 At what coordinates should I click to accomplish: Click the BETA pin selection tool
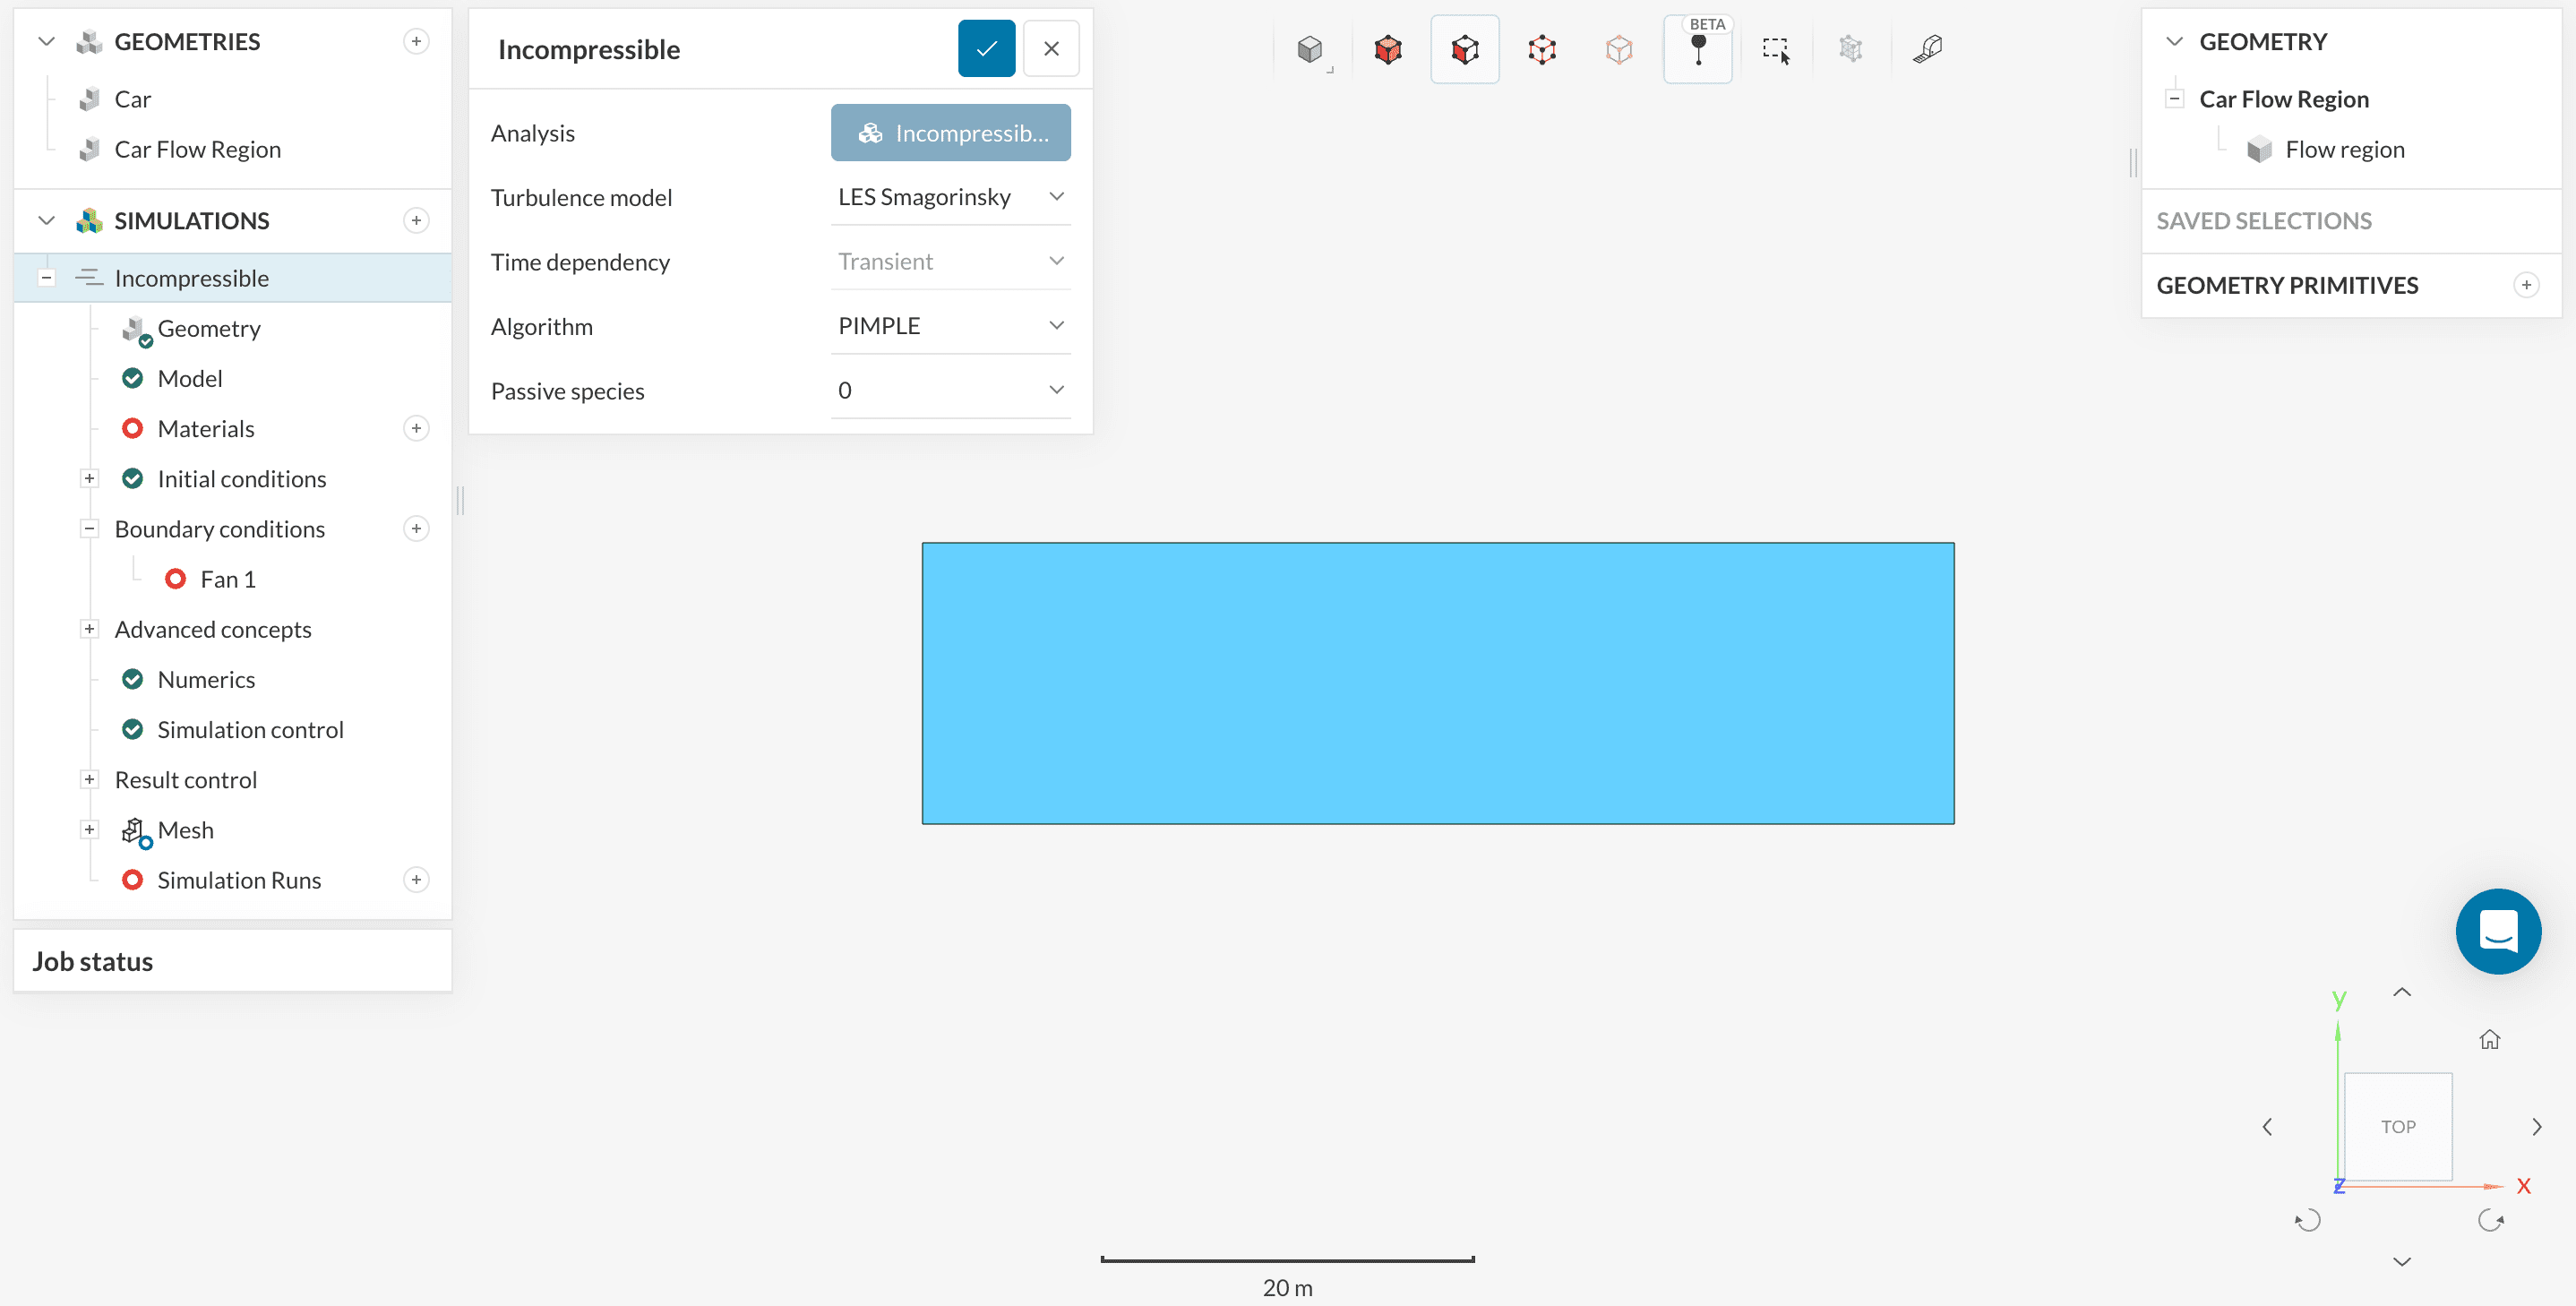point(1697,49)
